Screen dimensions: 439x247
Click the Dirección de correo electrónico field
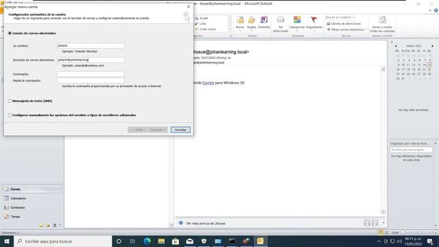point(91,60)
